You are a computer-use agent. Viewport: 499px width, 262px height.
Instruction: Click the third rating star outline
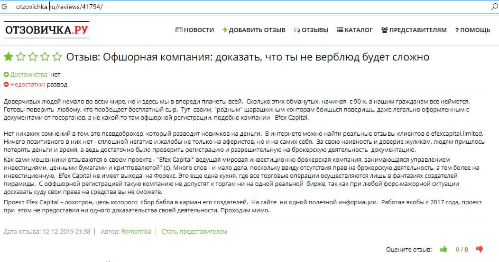pyautogui.click(x=33, y=57)
